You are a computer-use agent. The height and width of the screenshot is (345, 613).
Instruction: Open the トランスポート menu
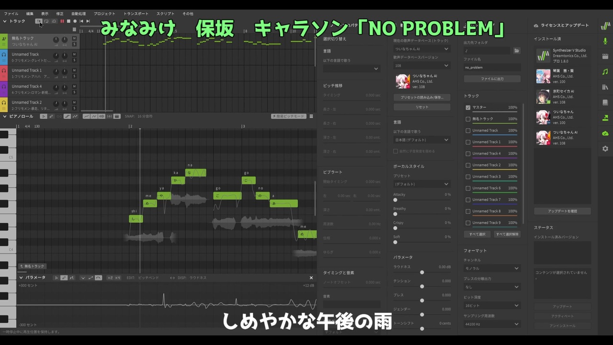coord(136,14)
